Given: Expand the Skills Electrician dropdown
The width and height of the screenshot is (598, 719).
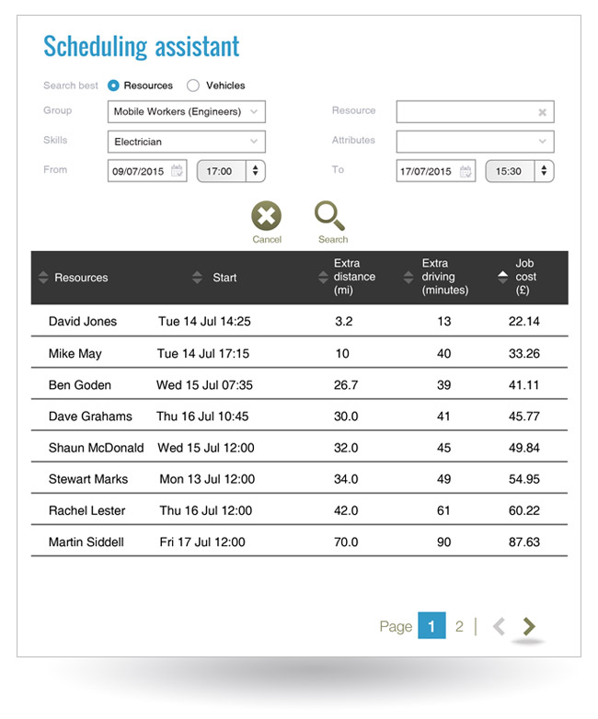Looking at the screenshot, I should click(x=188, y=143).
